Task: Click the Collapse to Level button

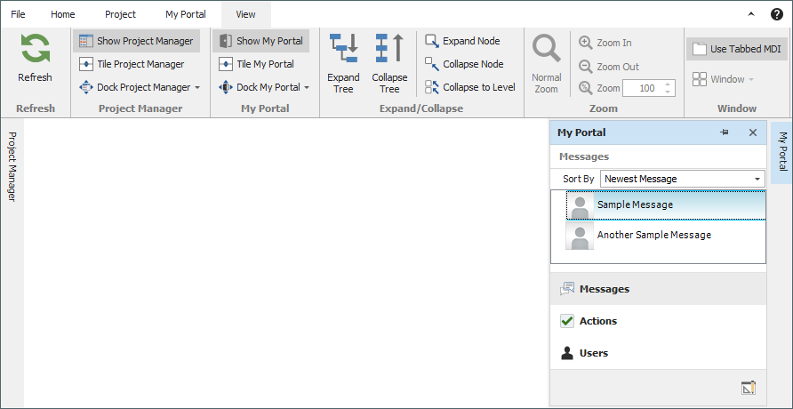Action: pos(470,87)
